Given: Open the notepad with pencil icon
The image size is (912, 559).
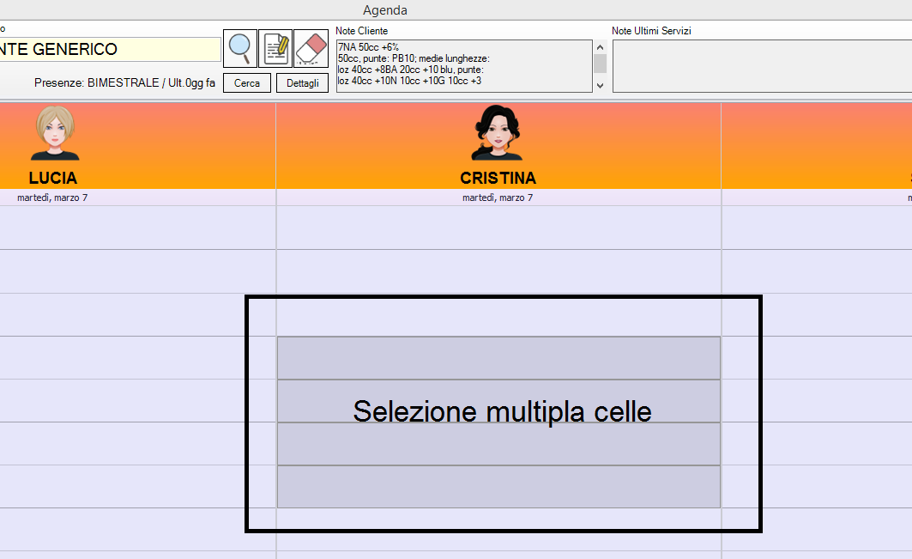Looking at the screenshot, I should [275, 49].
